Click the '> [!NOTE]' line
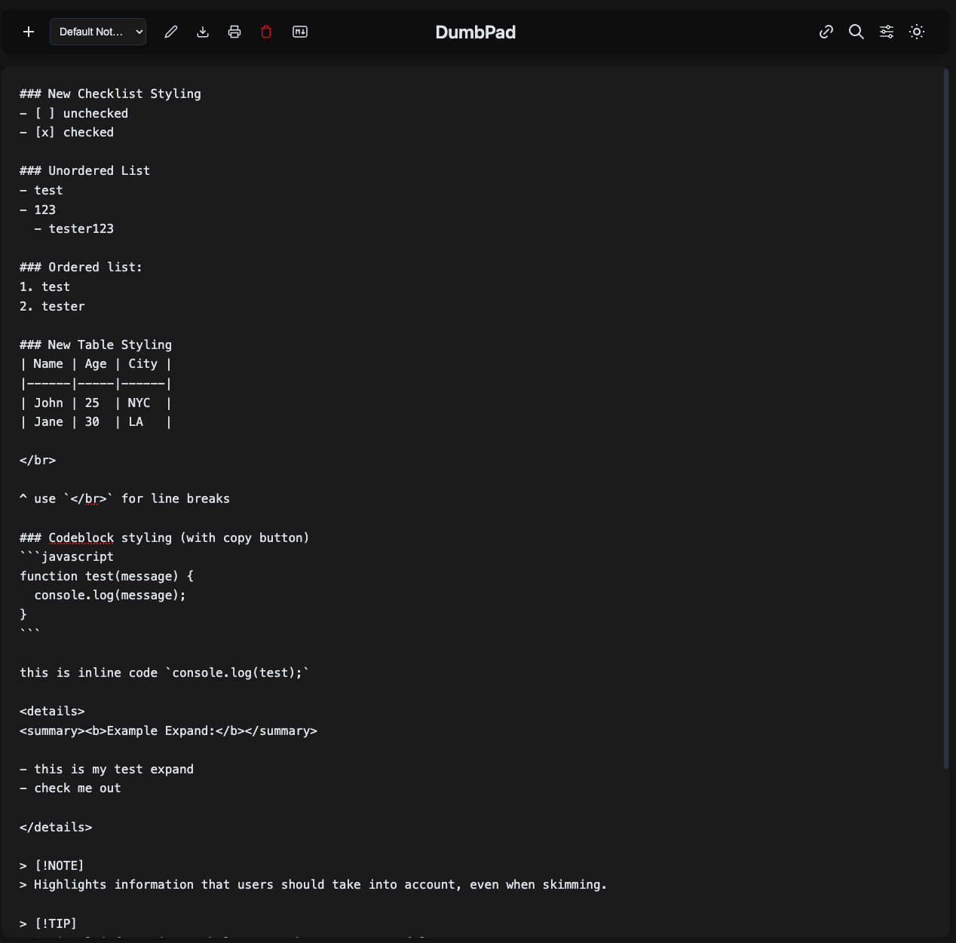956x943 pixels. 52,865
